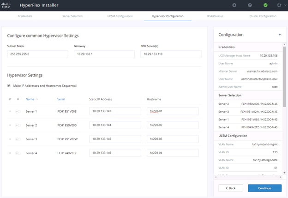Image resolution: width=288 pixels, height=198 pixels.
Task: Click serial FCH1949V2TZ in the table
Action: coord(67,153)
